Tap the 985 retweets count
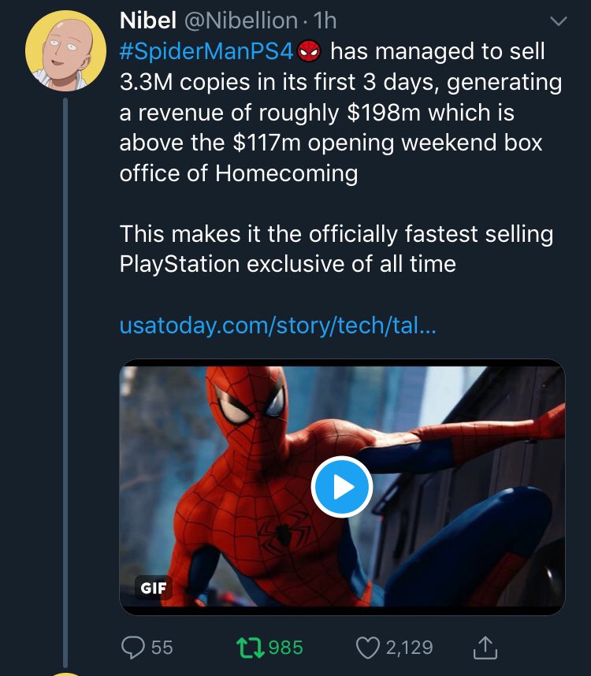 pyautogui.click(x=285, y=647)
